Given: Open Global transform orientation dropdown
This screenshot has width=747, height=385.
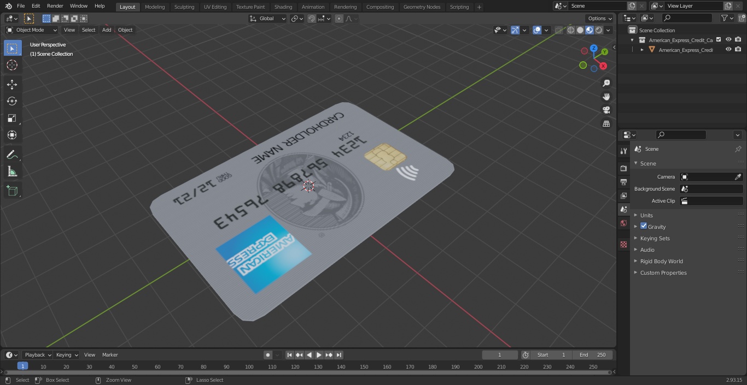Looking at the screenshot, I should (267, 19).
